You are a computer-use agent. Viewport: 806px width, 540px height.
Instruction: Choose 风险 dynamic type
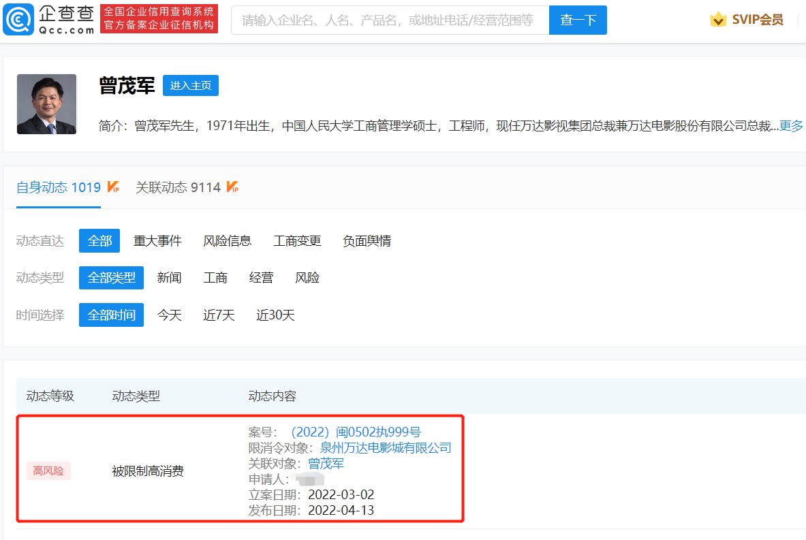(x=307, y=277)
